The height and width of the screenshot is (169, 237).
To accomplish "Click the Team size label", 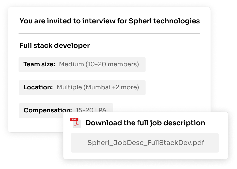I will tap(39, 65).
